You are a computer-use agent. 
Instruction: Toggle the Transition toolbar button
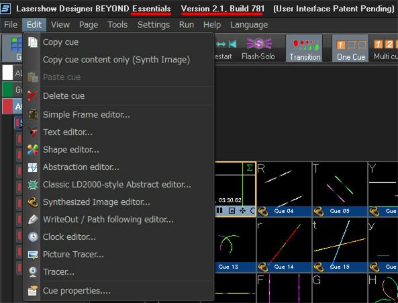click(305, 48)
